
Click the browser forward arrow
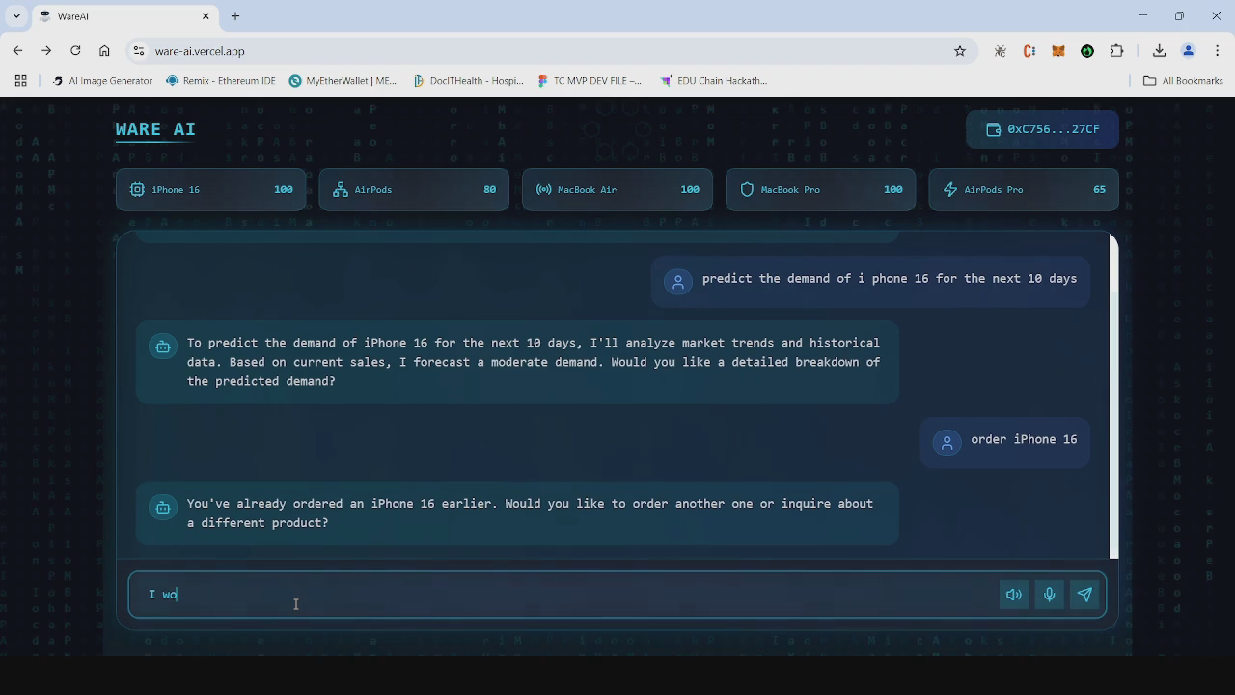[46, 51]
